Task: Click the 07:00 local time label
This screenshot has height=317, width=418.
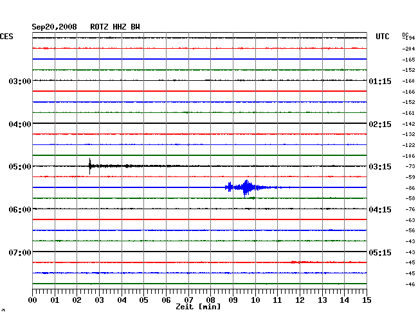Action: pos(20,252)
